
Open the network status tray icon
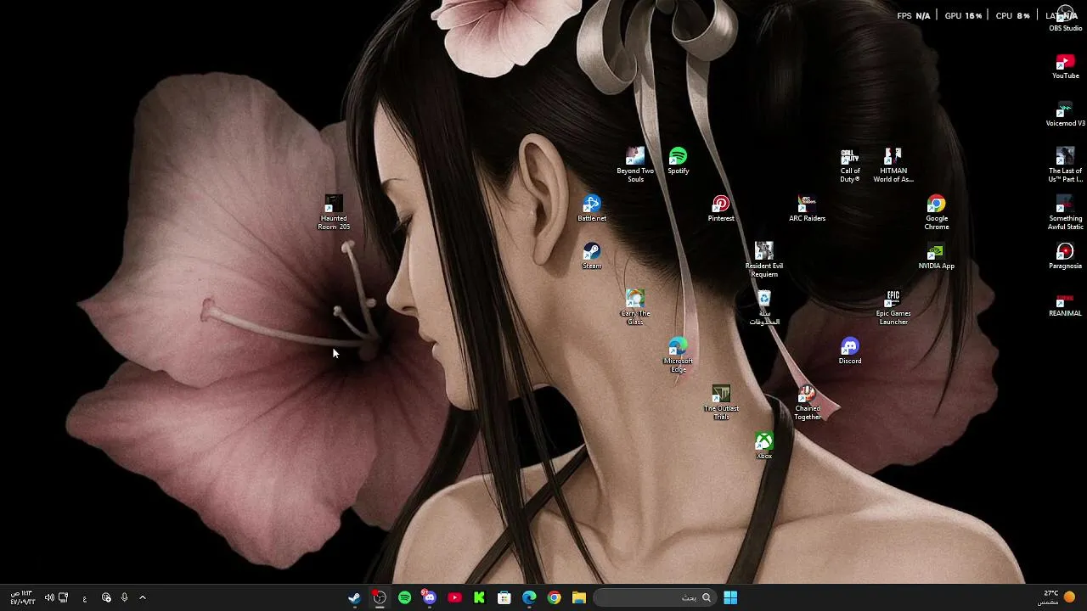(63, 597)
